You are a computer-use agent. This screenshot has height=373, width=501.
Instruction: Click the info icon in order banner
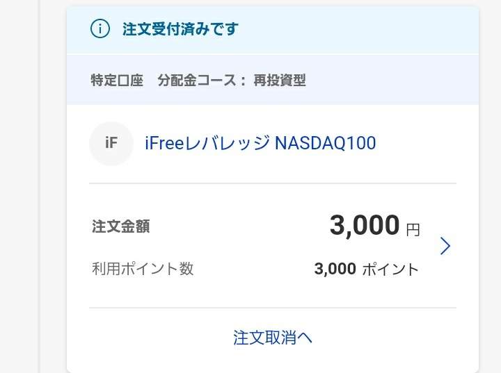100,28
